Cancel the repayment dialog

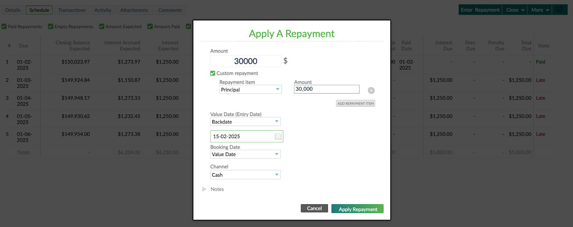[x=314, y=208]
